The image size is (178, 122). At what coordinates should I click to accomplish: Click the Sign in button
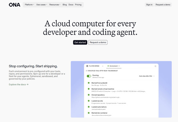[x=149, y=5]
